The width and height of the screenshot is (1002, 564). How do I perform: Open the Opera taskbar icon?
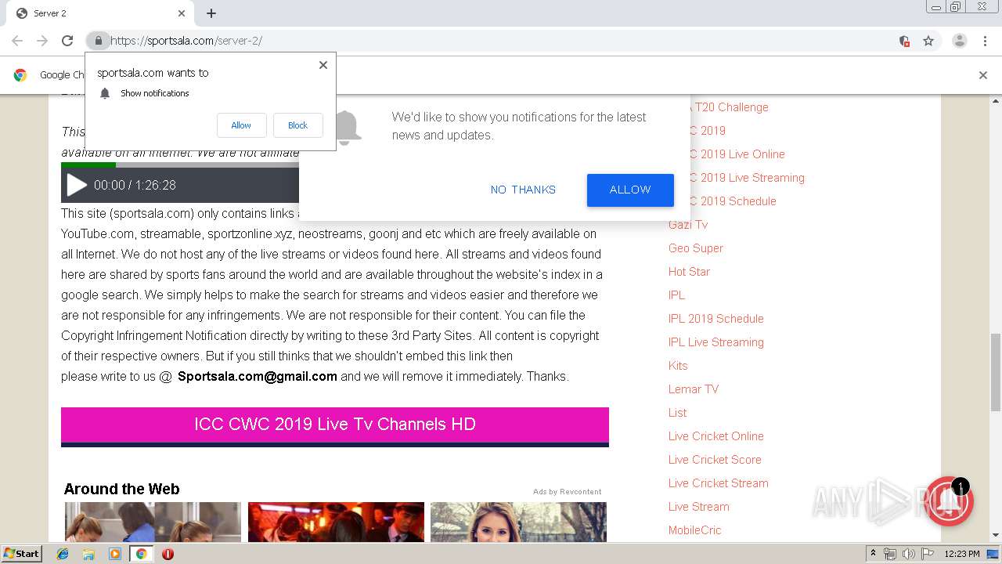(x=168, y=554)
